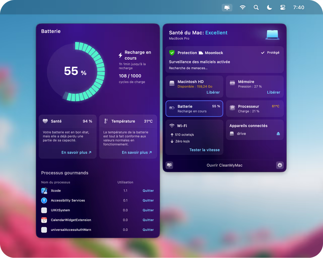The width and height of the screenshot is (323, 258).
Task: Click the Macintosh HD disk icon
Action: point(172,83)
